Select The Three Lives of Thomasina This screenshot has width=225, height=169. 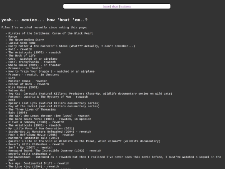[32, 109]
